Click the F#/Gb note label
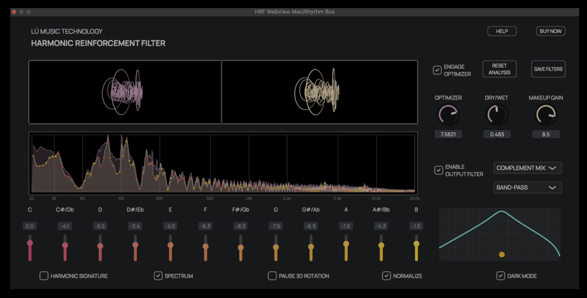This screenshot has height=298, width=587. coord(241,210)
